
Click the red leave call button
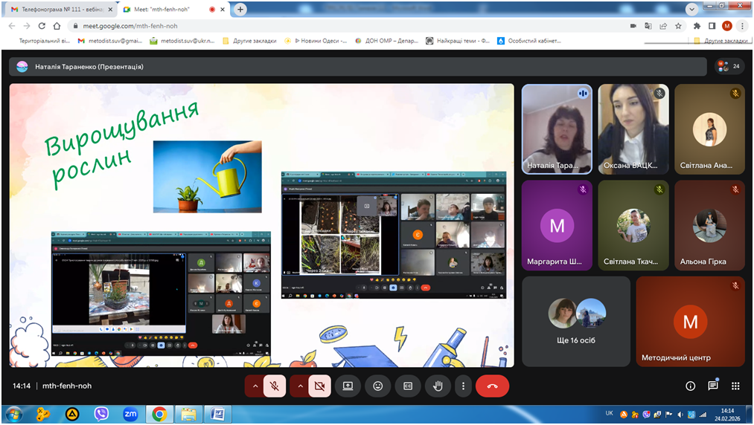coord(492,386)
